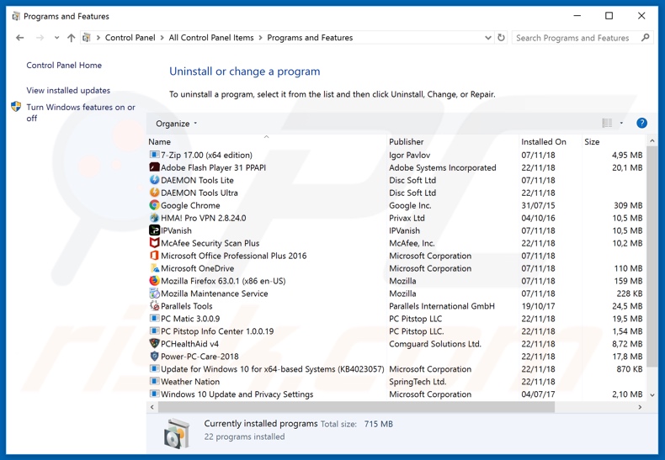665x460 pixels.
Task: Click the Windows 10 Update and Privacy Settings icon
Action: [154, 394]
